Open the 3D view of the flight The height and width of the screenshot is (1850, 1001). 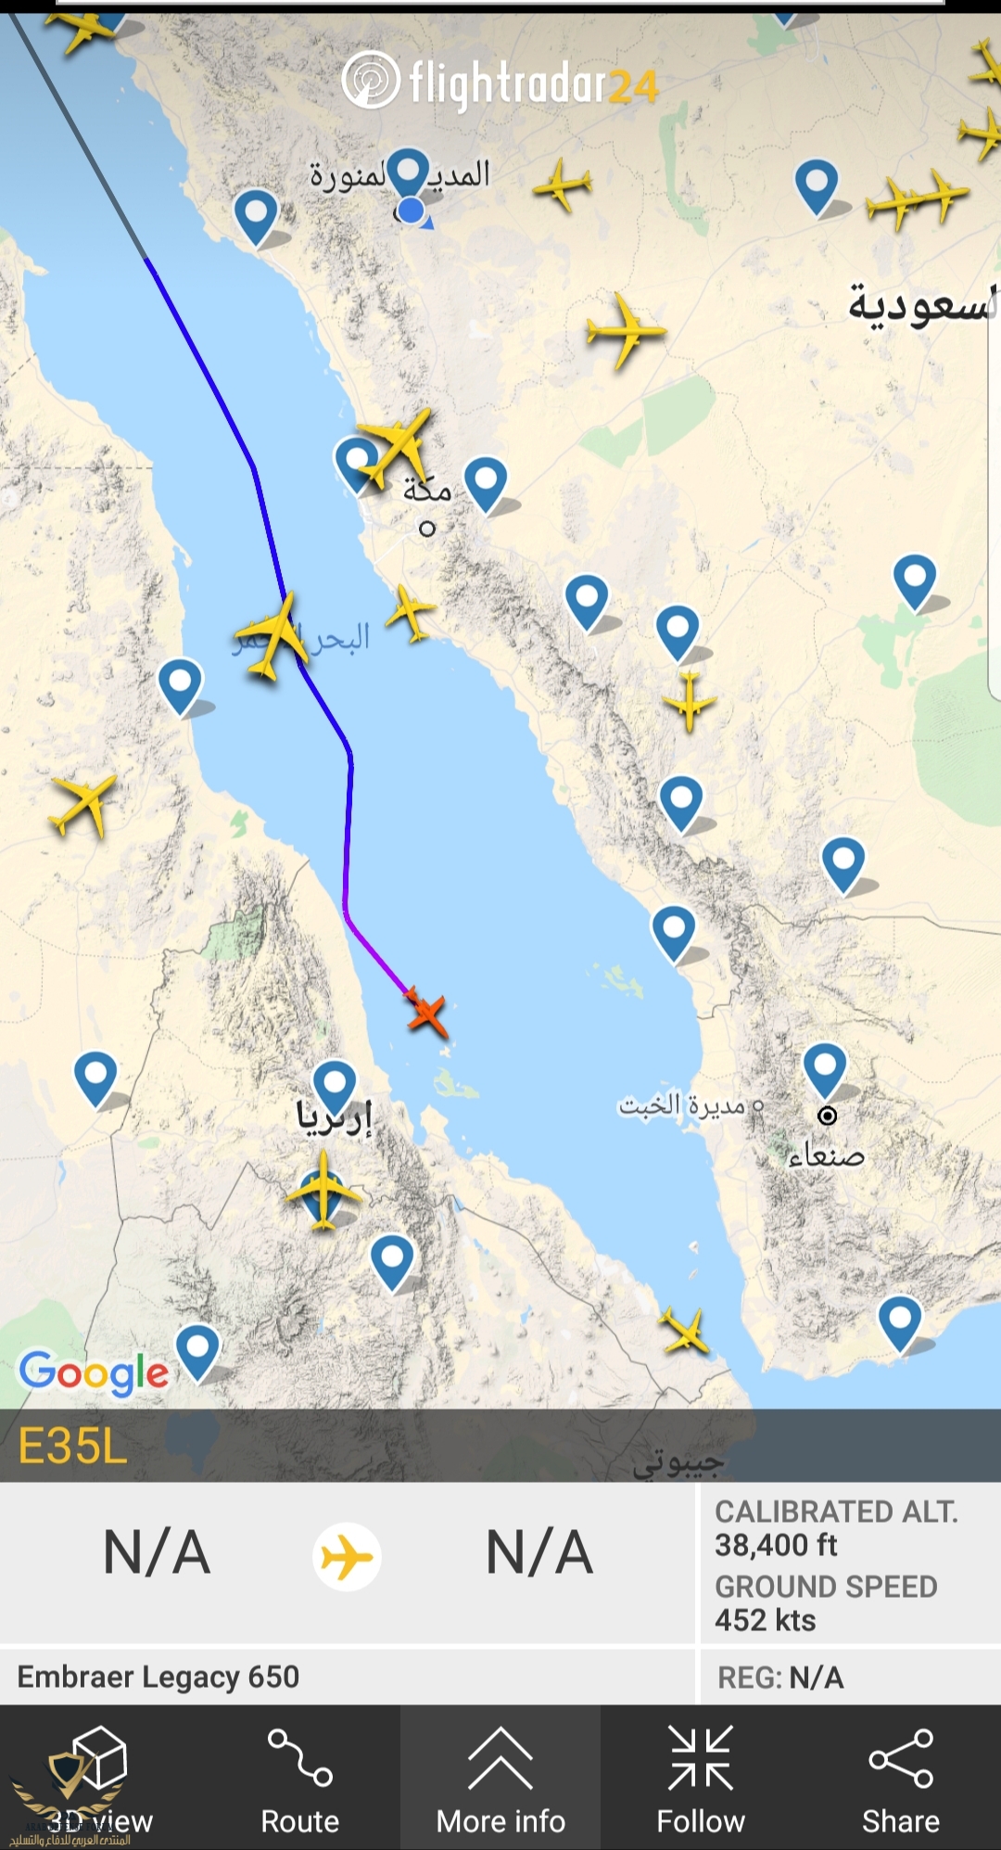coord(99,1780)
